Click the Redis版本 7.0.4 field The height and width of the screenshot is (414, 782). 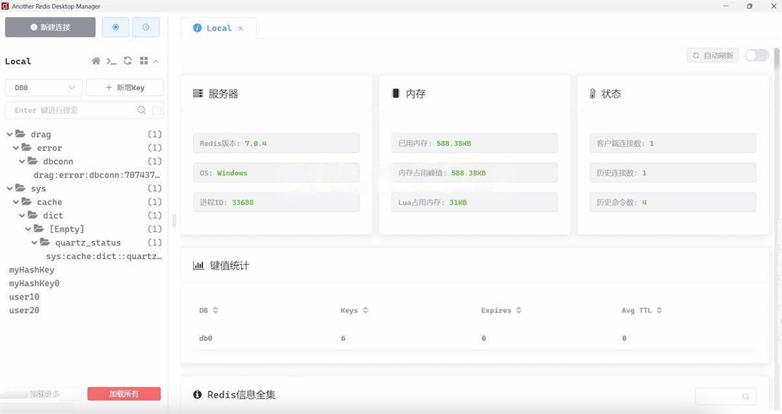(x=276, y=143)
